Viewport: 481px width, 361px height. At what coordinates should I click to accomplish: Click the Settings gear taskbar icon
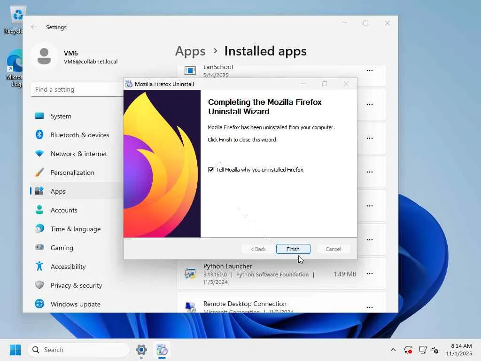[x=141, y=350]
